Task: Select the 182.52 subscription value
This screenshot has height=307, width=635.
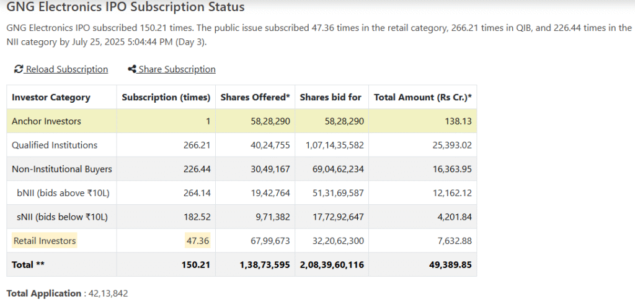Action: pyautogui.click(x=198, y=217)
